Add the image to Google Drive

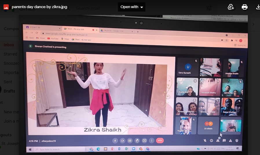231,7
